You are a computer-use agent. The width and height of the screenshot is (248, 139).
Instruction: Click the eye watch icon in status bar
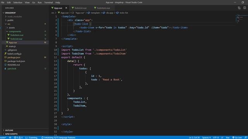(10, 137)
